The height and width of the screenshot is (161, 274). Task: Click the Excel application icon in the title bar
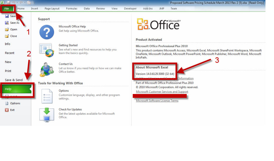2,3
